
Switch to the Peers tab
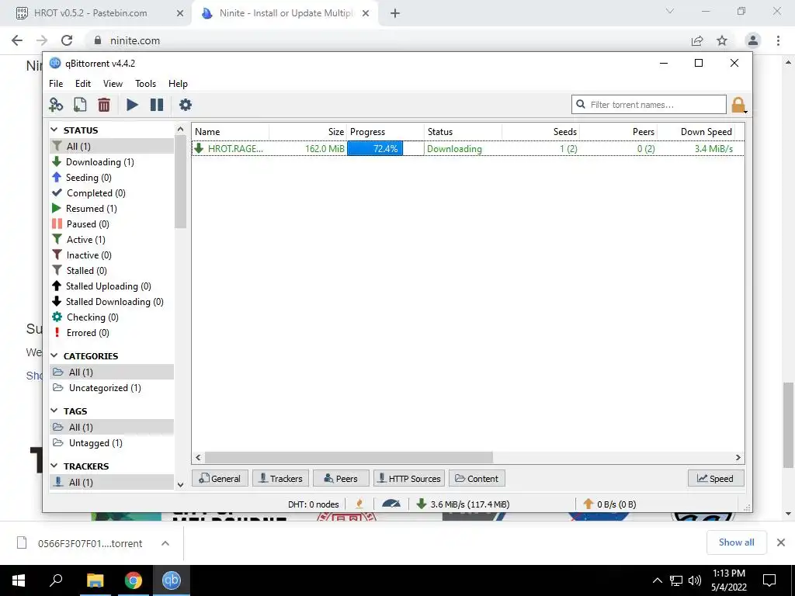coord(341,478)
